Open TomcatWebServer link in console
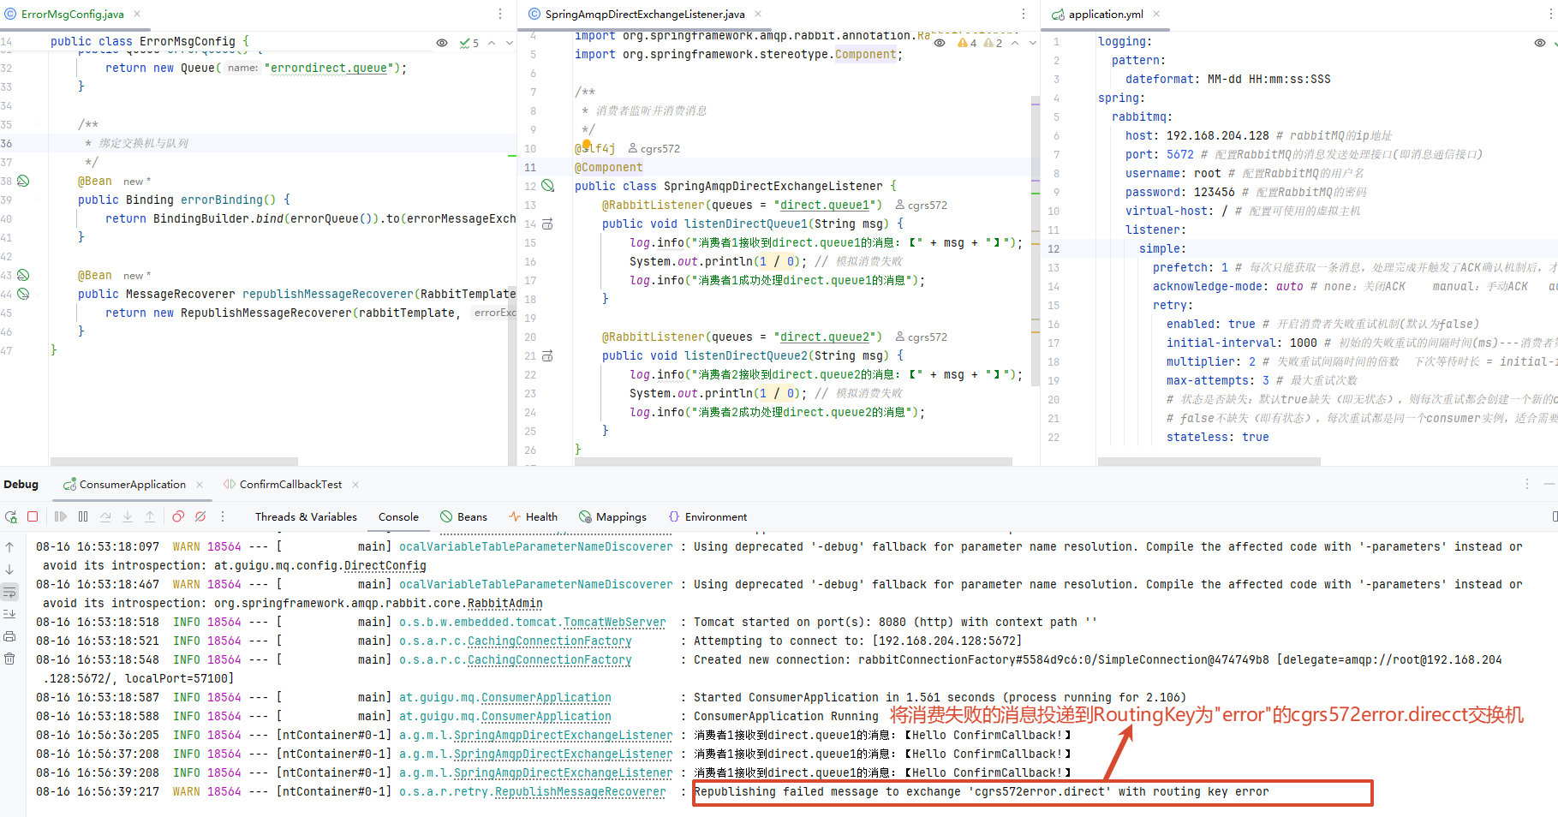This screenshot has height=817, width=1558. coord(614,622)
